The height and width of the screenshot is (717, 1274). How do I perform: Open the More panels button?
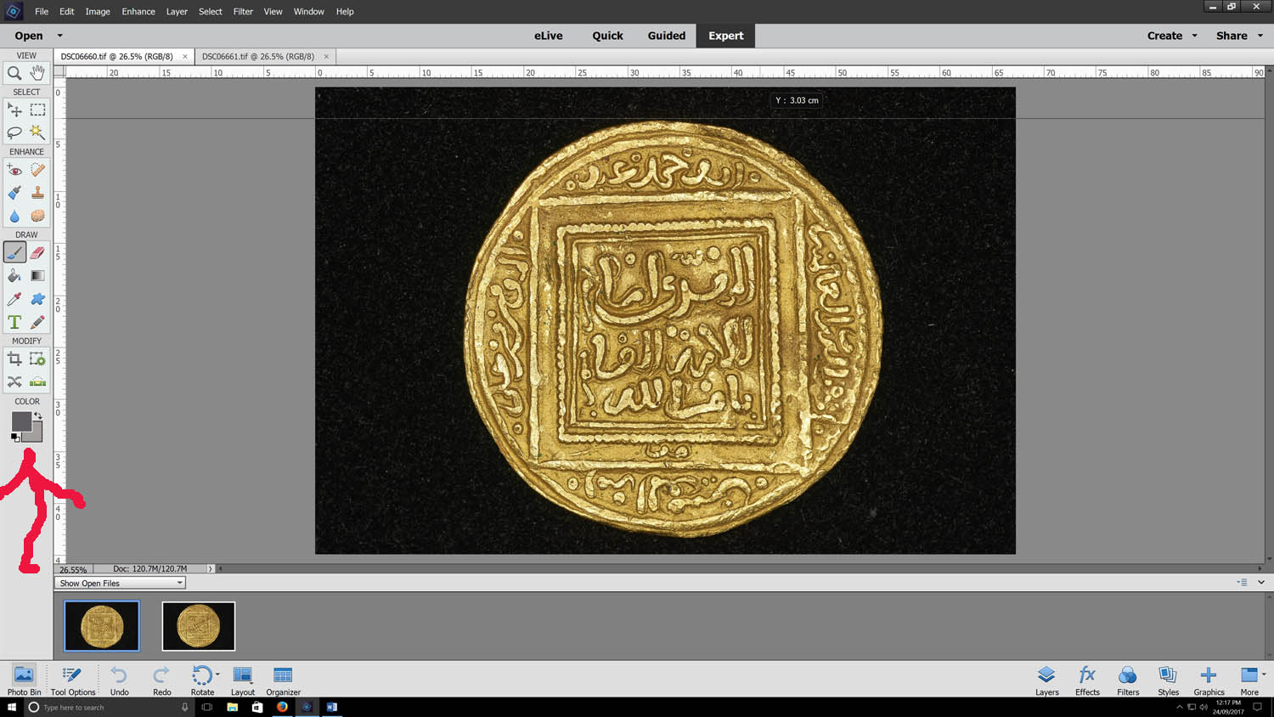coord(1249,680)
